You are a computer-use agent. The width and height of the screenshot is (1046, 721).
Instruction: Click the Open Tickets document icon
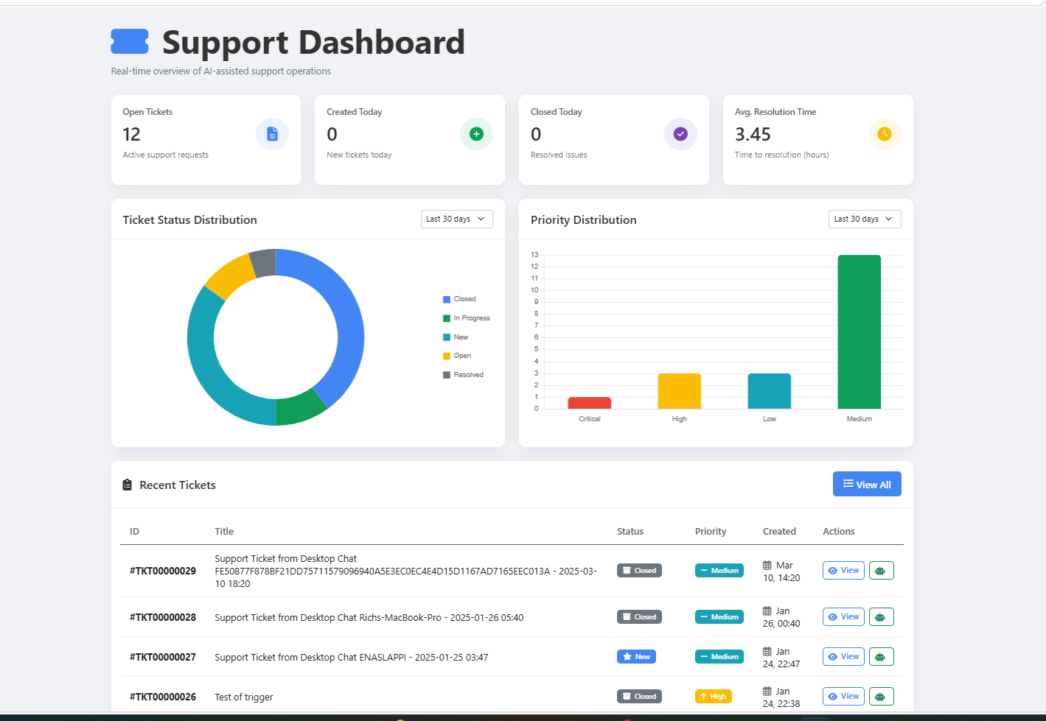pos(272,134)
